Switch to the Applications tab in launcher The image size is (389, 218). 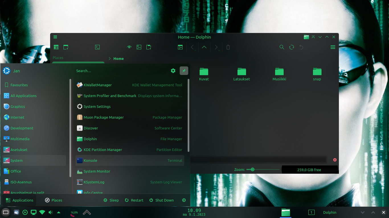point(19,200)
